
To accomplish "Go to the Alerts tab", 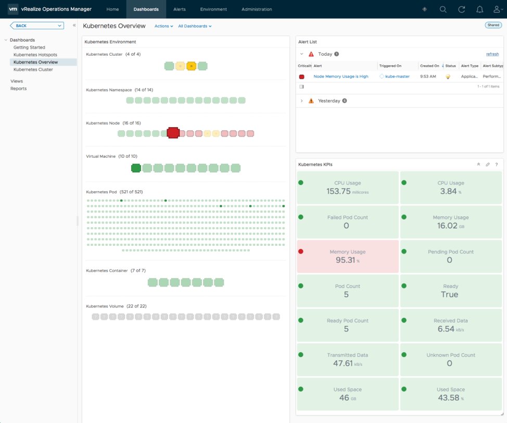I will click(x=180, y=9).
